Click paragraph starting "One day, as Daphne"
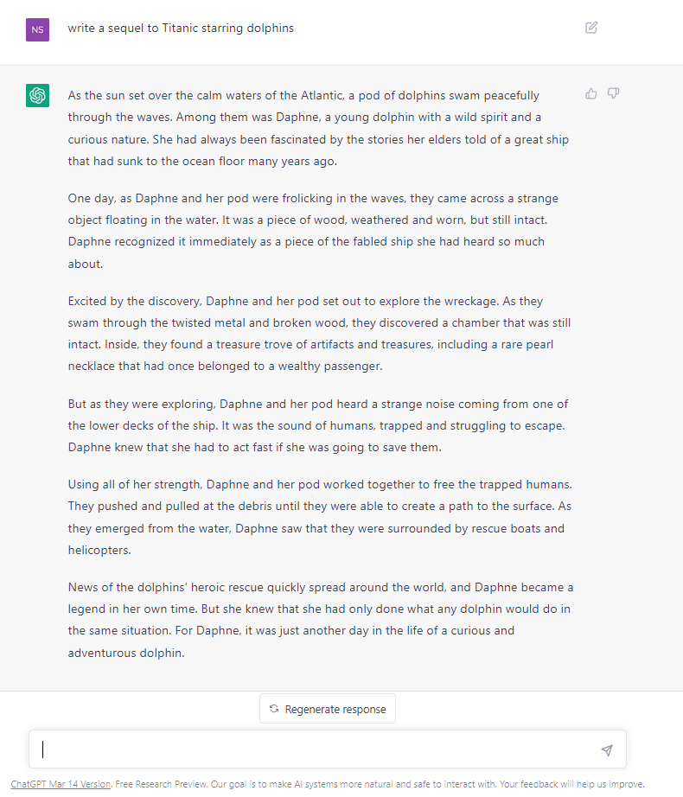The image size is (683, 797). 314,231
